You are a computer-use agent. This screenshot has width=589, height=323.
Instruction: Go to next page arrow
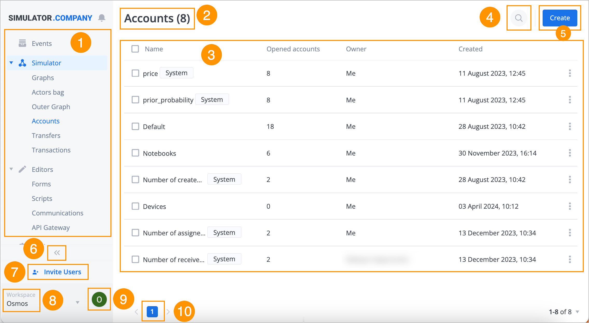[x=168, y=312]
